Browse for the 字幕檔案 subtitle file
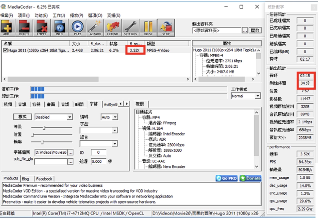This screenshot has width=318, height=220. [x=70, y=152]
